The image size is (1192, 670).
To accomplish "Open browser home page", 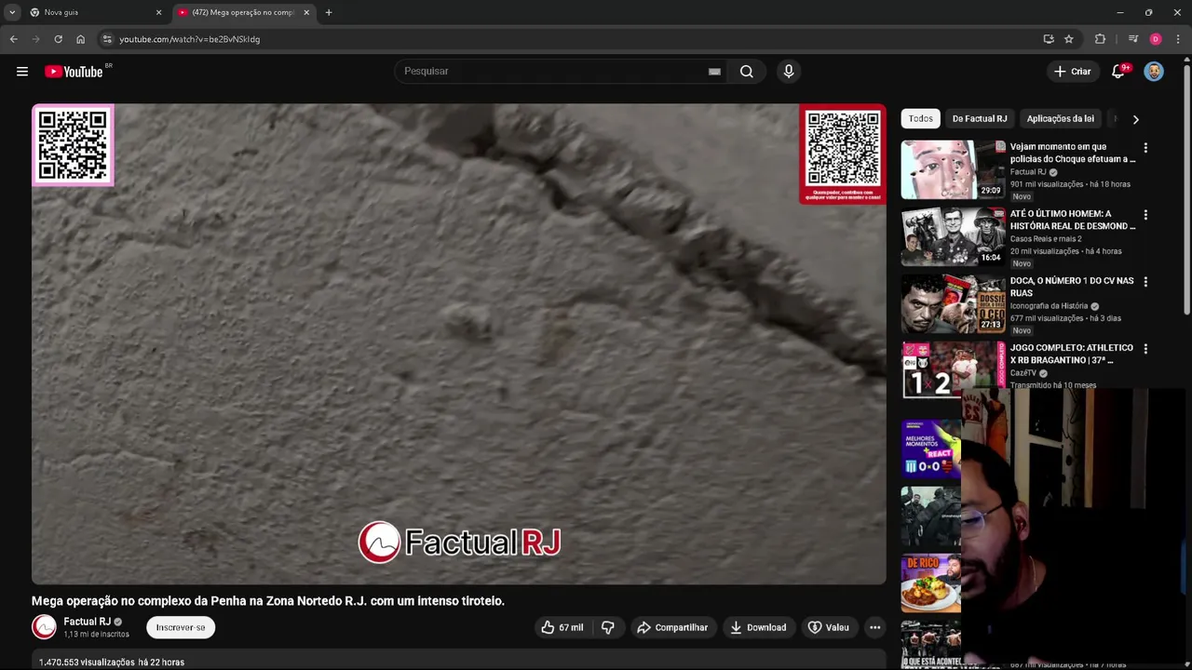I will [x=80, y=39].
